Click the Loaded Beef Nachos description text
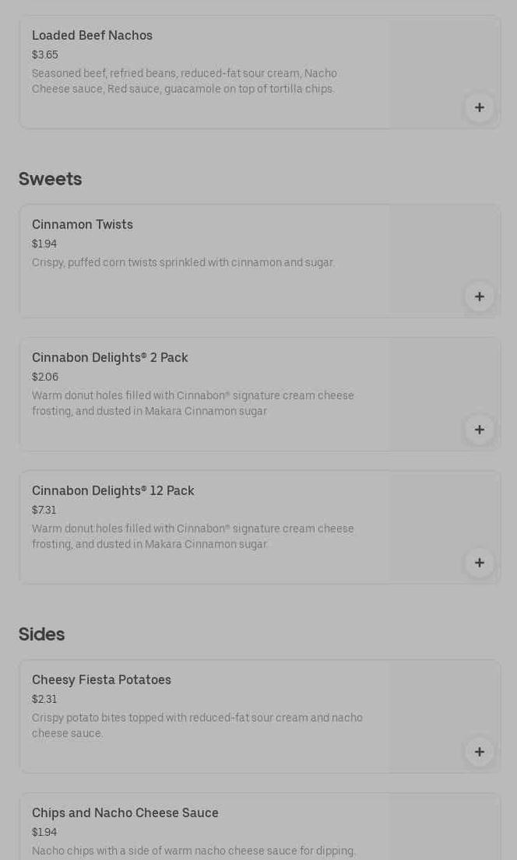This screenshot has height=860, width=517. point(185,82)
